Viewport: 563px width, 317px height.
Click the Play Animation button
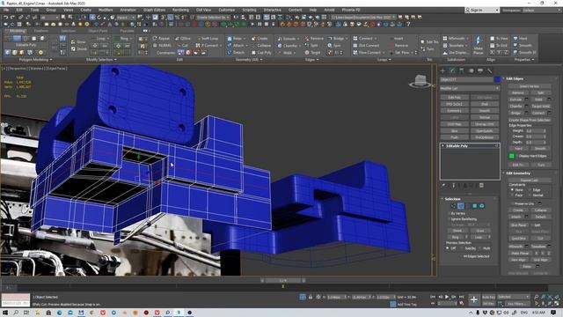[x=447, y=297]
